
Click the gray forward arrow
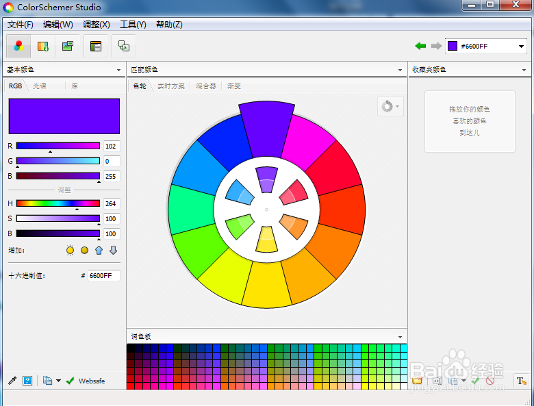(x=436, y=46)
